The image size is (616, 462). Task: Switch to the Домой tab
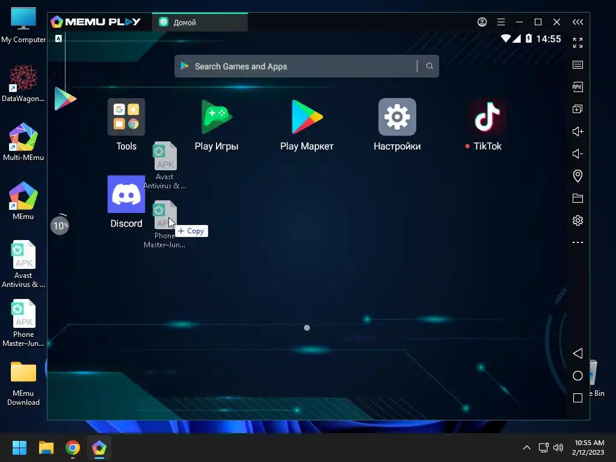[200, 22]
